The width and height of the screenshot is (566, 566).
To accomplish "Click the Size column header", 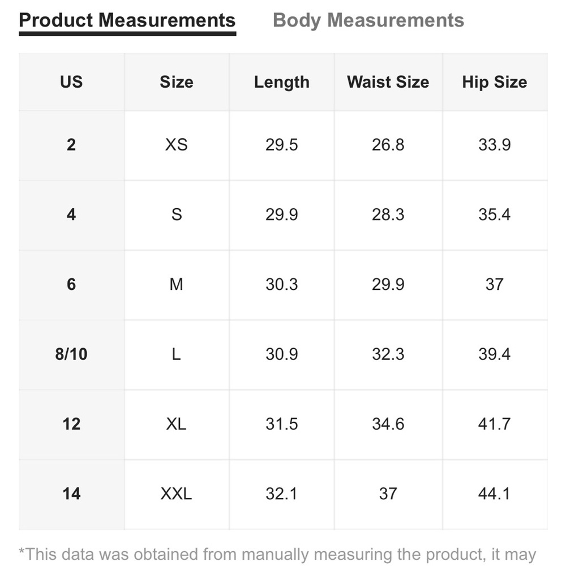I will 177,82.
